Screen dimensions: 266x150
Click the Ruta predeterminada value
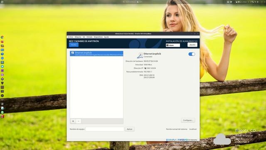(x=148, y=72)
